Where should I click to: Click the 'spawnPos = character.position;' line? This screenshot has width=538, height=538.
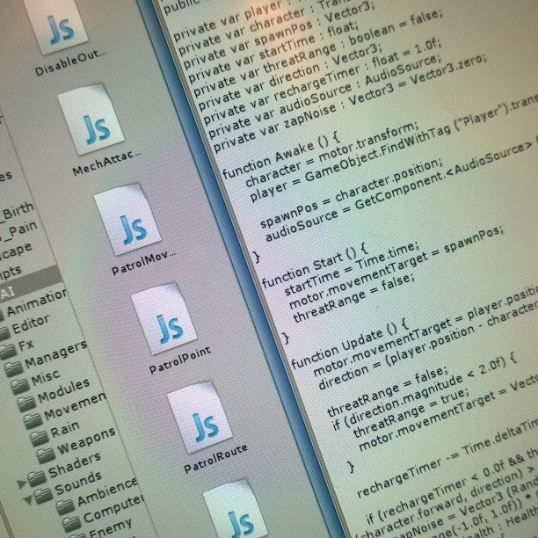pos(350,194)
